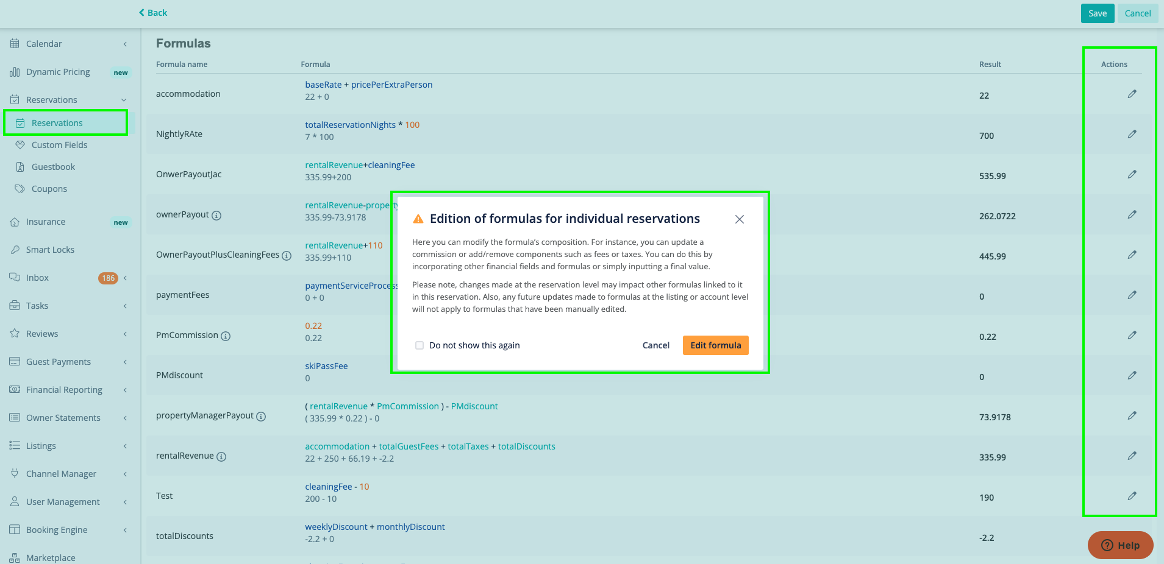Open Guestbook submenu item

[53, 167]
